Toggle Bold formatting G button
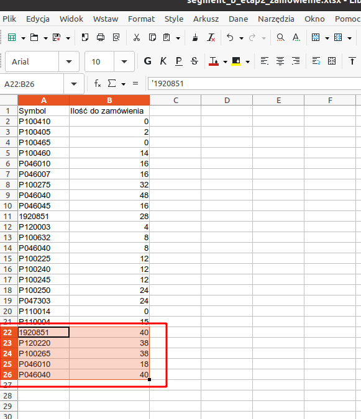Viewport: 361px width, 419px height. click(148, 61)
